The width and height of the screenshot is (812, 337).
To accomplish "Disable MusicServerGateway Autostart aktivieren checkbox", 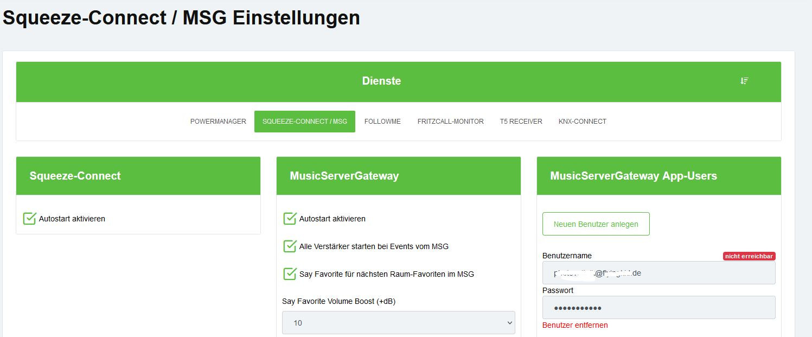I will tap(290, 219).
